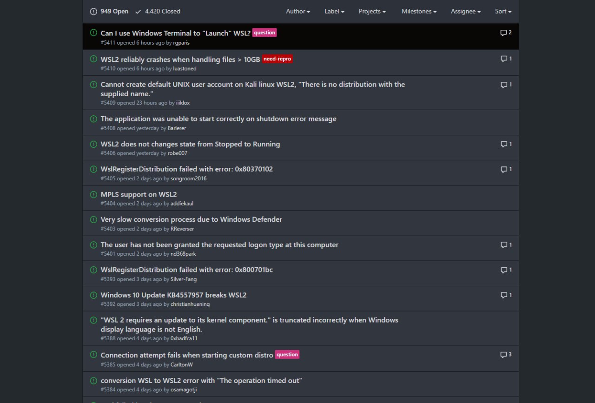Click the open-issue icon beside the KB4557957 issue

coord(93,294)
